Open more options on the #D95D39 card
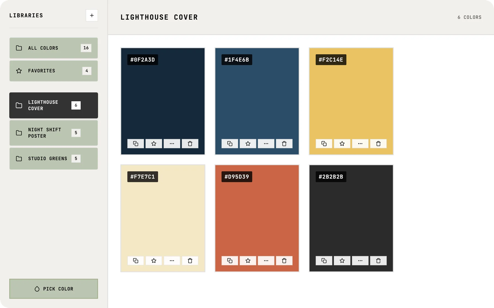The width and height of the screenshot is (494, 308). [266, 261]
